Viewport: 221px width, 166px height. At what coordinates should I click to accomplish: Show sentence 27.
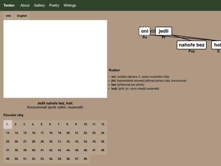coord(25,141)
